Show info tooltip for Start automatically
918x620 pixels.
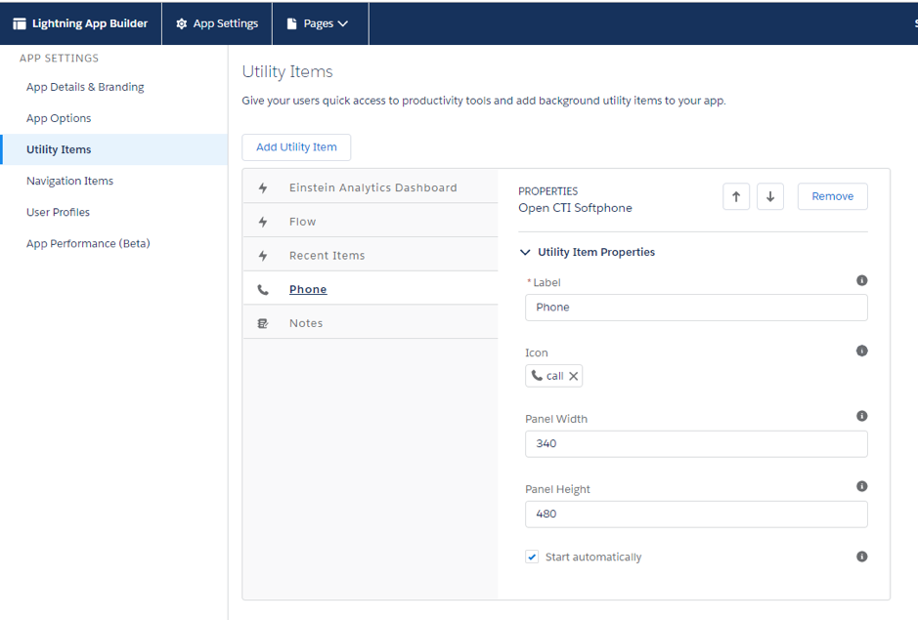pos(862,557)
